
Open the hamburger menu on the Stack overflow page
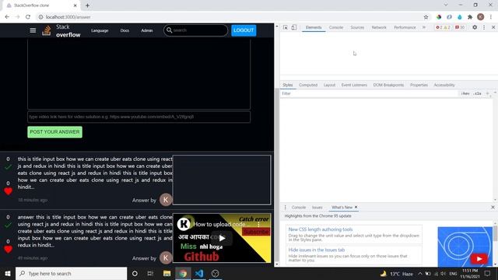33,30
